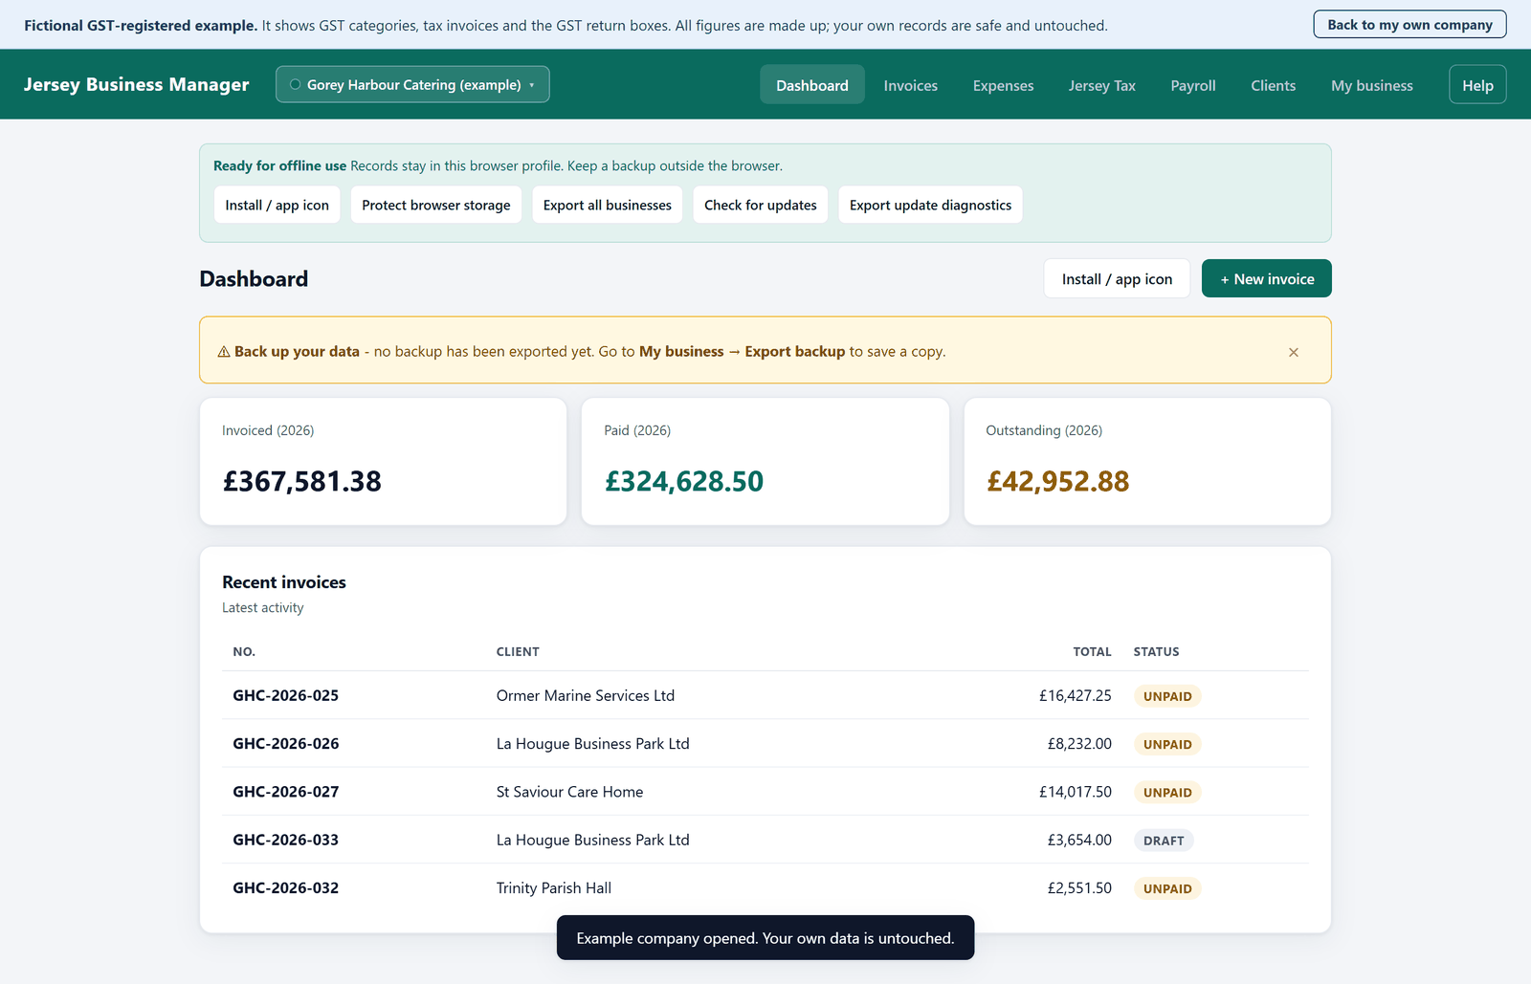Click Protect browser storage

click(435, 205)
